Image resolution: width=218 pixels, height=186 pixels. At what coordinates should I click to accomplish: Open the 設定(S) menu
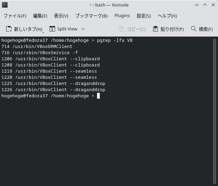coord(144,16)
